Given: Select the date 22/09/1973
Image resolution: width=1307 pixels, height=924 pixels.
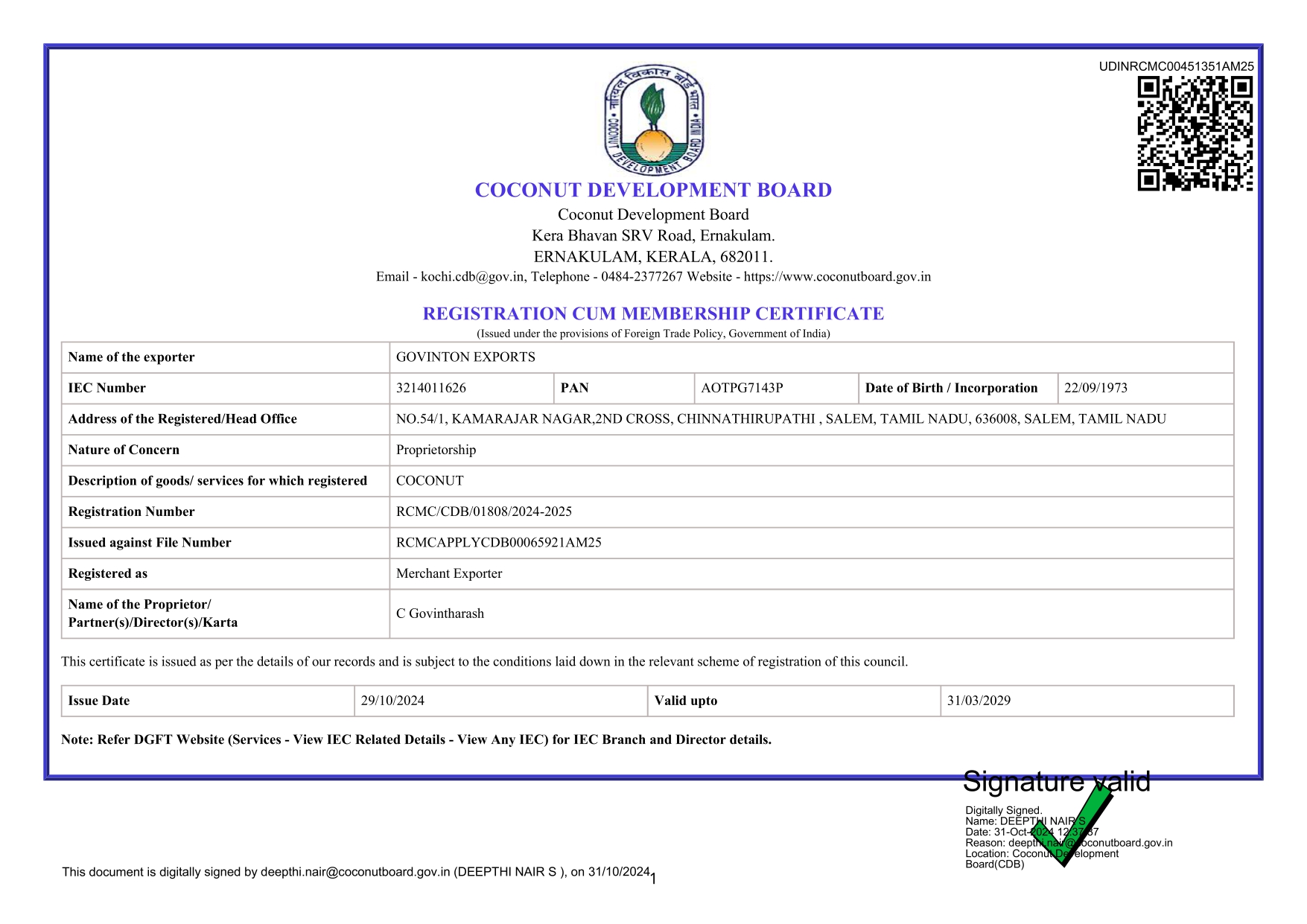Looking at the screenshot, I should (x=1095, y=388).
